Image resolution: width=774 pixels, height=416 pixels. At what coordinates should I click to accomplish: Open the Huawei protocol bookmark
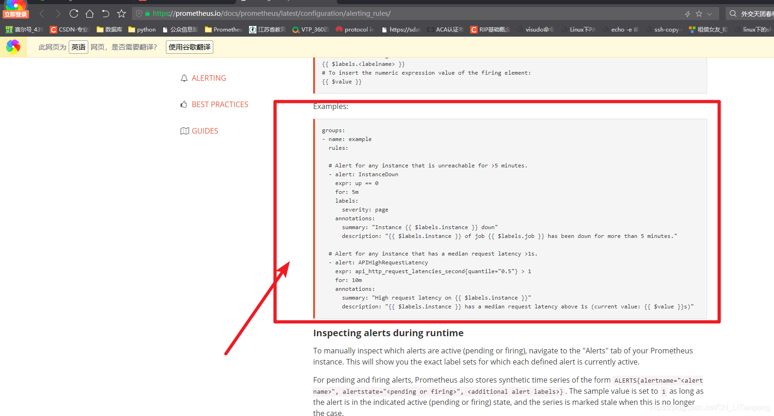354,29
